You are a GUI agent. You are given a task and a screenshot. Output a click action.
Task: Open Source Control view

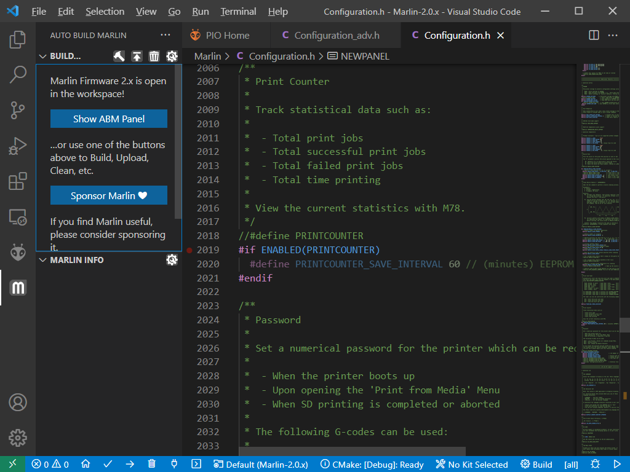pyautogui.click(x=18, y=111)
